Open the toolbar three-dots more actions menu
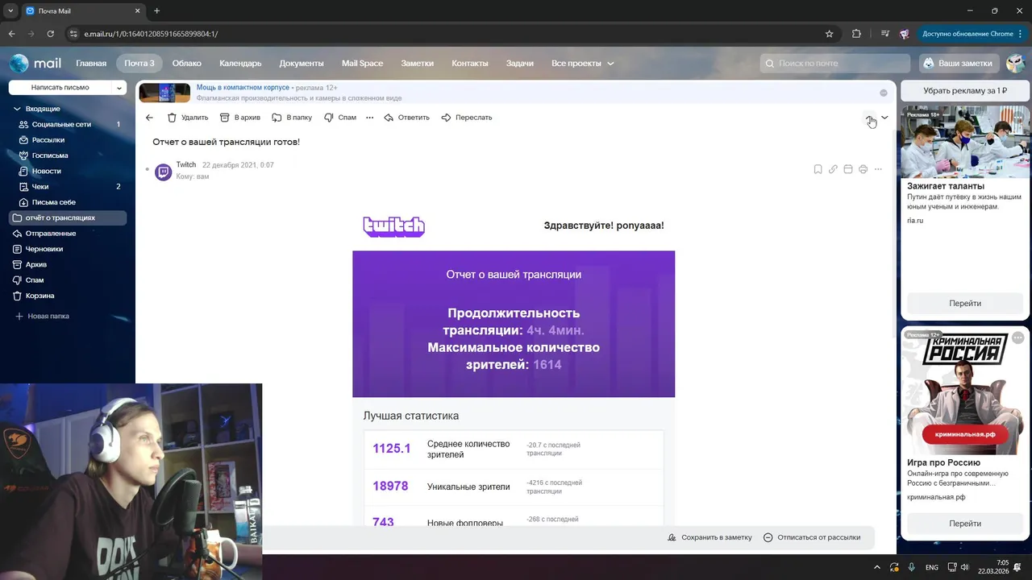Viewport: 1032px width, 580px height. [370, 118]
